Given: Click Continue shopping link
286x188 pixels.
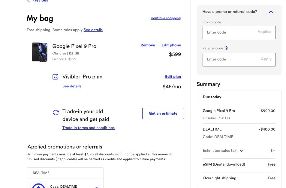Looking at the screenshot, I should point(166,18).
